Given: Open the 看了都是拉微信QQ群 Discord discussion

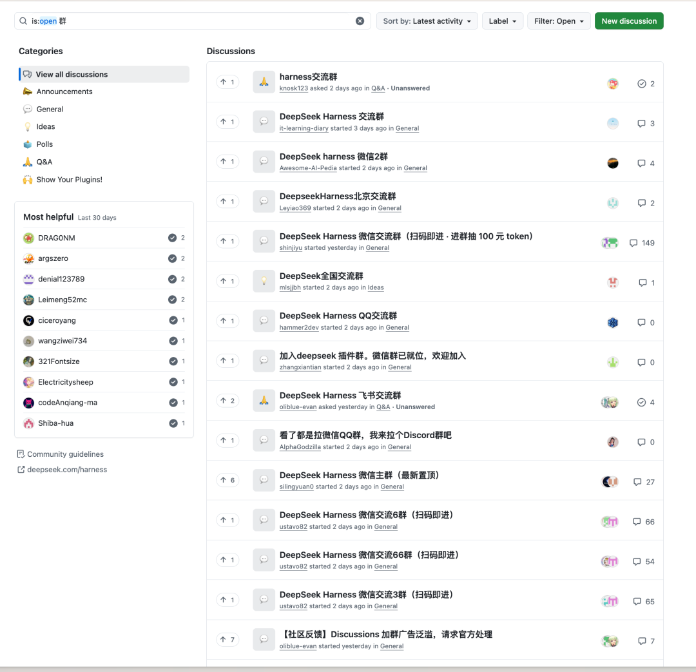Looking at the screenshot, I should pyautogui.click(x=365, y=435).
